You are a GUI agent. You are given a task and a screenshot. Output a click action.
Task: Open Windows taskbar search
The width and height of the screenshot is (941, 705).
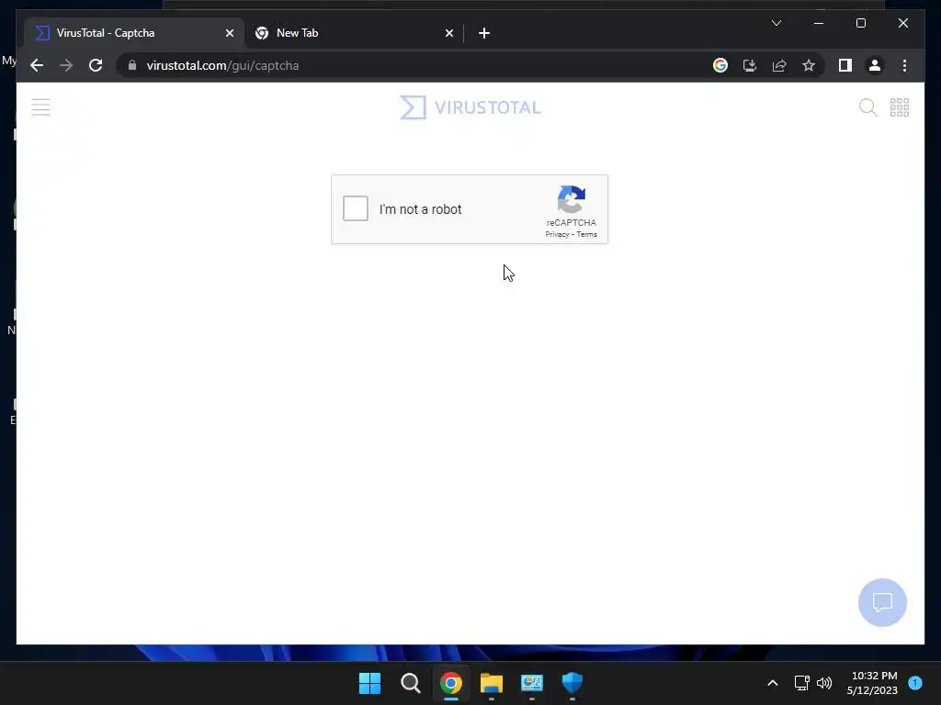[x=411, y=683]
